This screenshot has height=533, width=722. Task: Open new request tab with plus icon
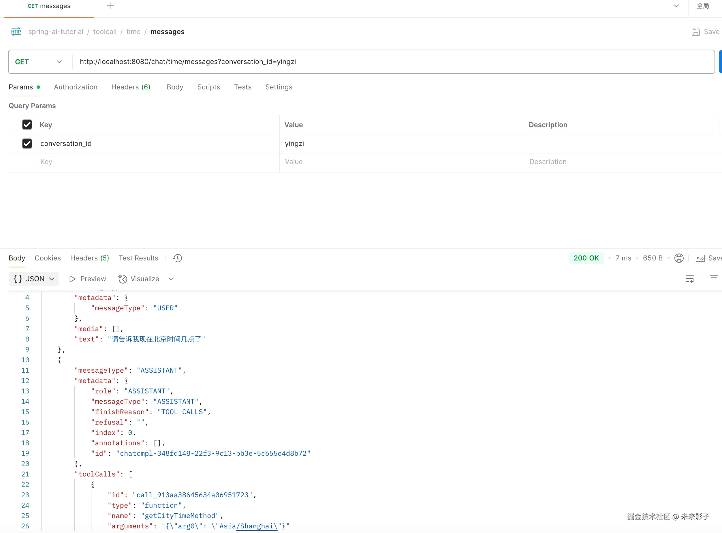coord(110,6)
